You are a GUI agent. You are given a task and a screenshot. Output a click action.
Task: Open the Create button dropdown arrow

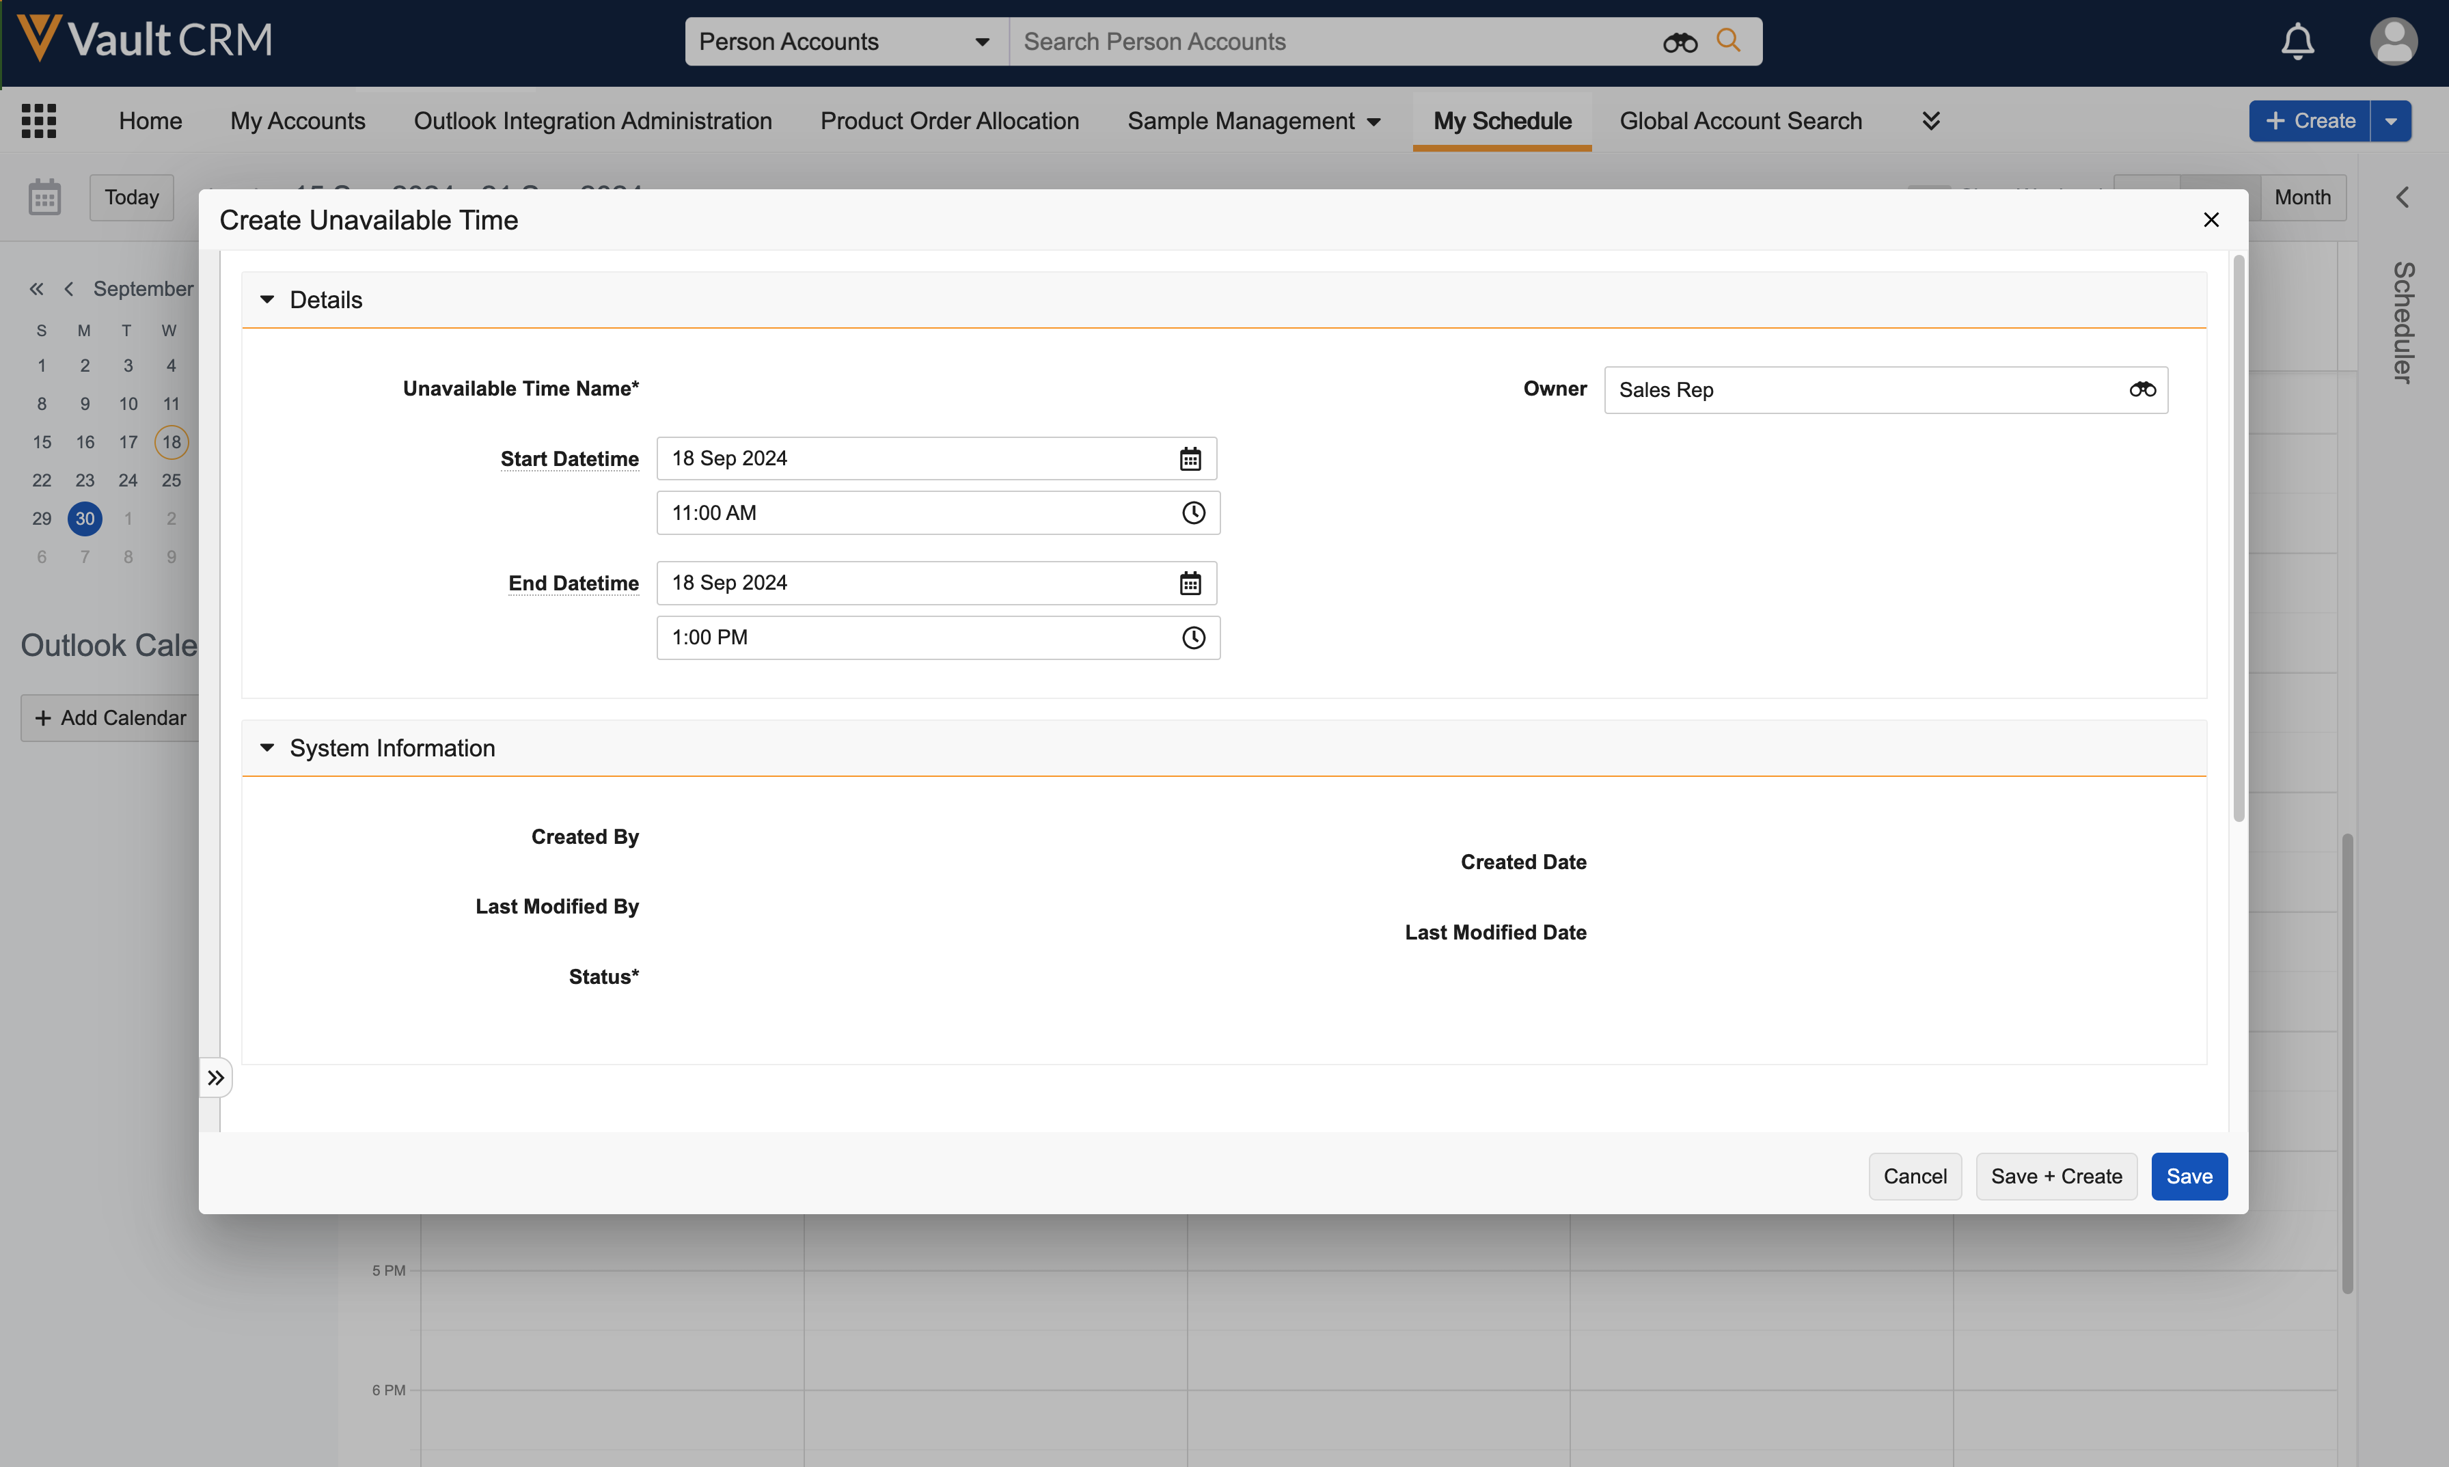(x=2391, y=121)
